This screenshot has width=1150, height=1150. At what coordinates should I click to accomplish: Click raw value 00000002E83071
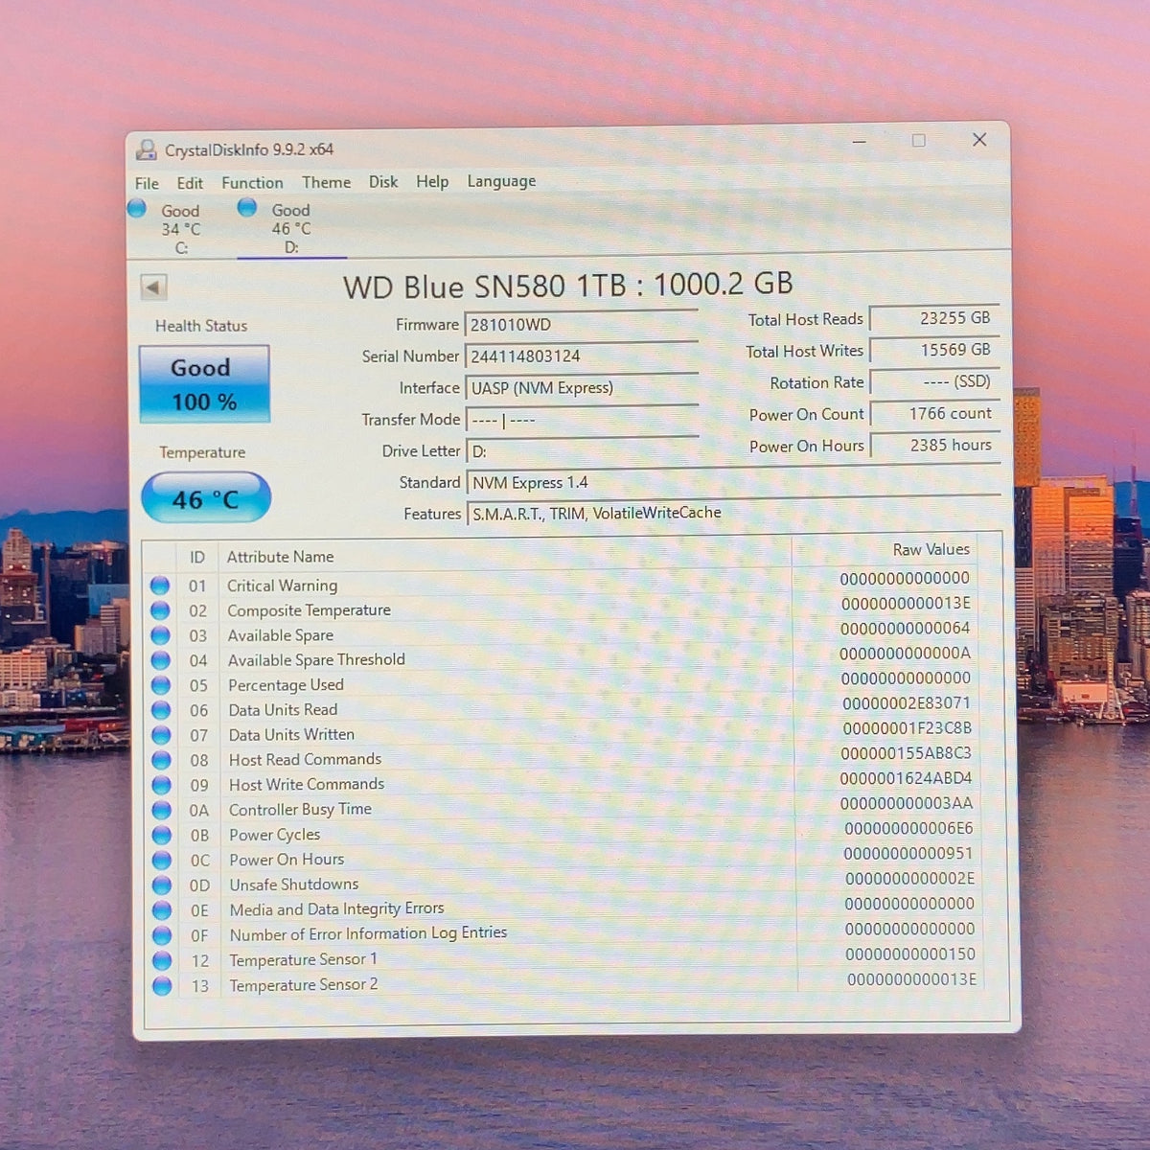click(x=907, y=703)
